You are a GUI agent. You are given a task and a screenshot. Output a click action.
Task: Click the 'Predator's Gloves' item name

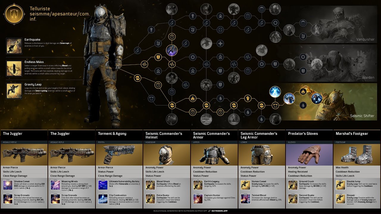point(303,134)
